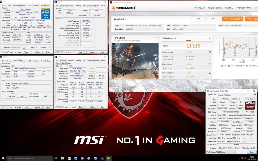The image size is (258, 161).
Task: Switch to GPU-Z via its taskbar icon
Action: point(109,158)
